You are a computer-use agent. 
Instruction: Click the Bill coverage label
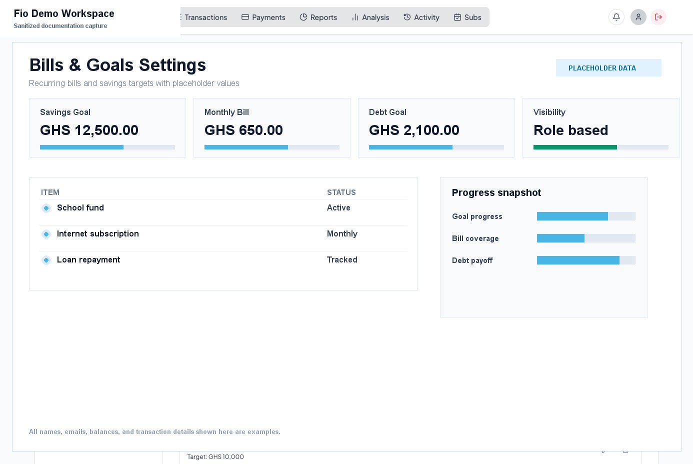(475, 238)
